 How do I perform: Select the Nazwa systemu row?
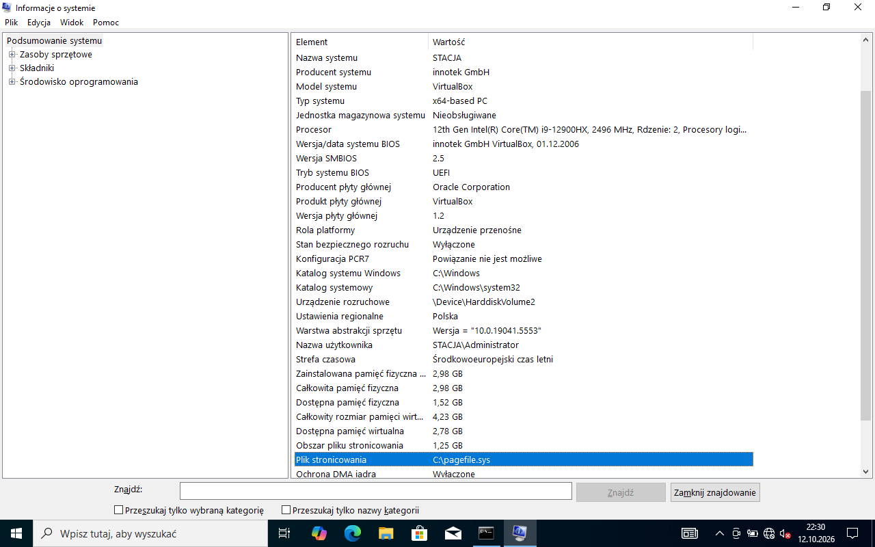[524, 58]
